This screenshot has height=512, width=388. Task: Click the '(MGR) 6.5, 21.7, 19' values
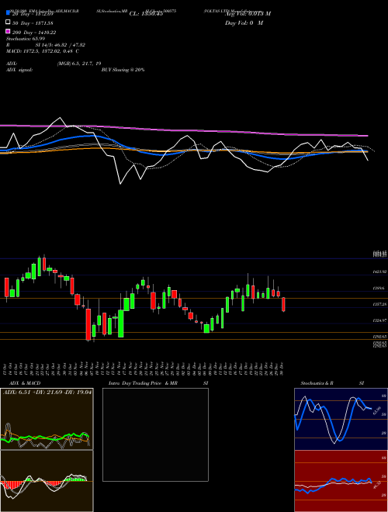79,64
